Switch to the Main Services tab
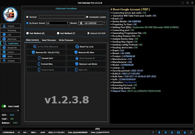 click(33, 40)
